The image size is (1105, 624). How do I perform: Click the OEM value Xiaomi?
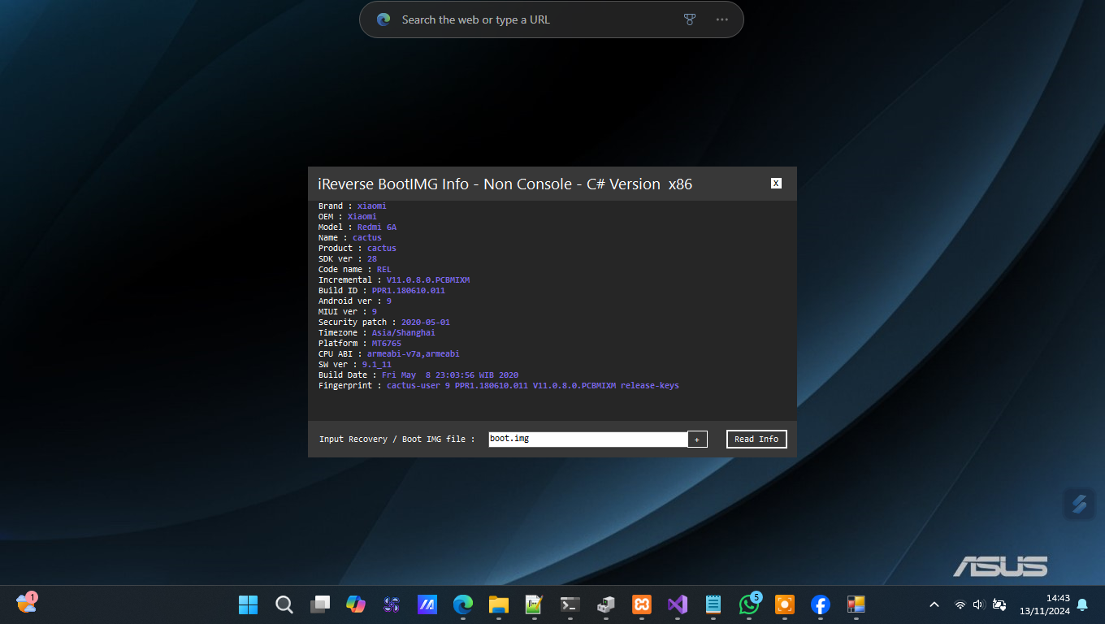point(362,217)
